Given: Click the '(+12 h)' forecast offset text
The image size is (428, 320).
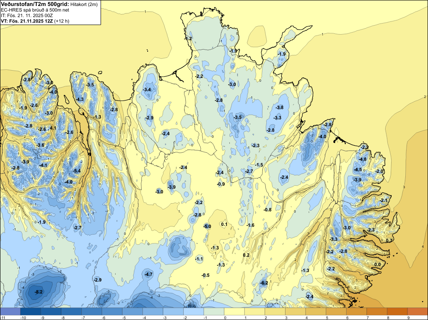Looking at the screenshot, I should coord(62,21).
